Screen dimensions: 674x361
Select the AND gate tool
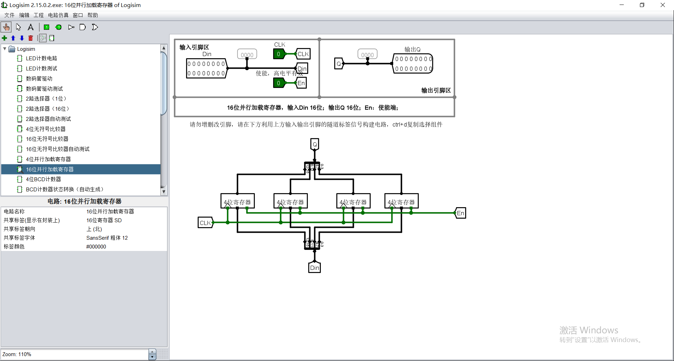(83, 27)
